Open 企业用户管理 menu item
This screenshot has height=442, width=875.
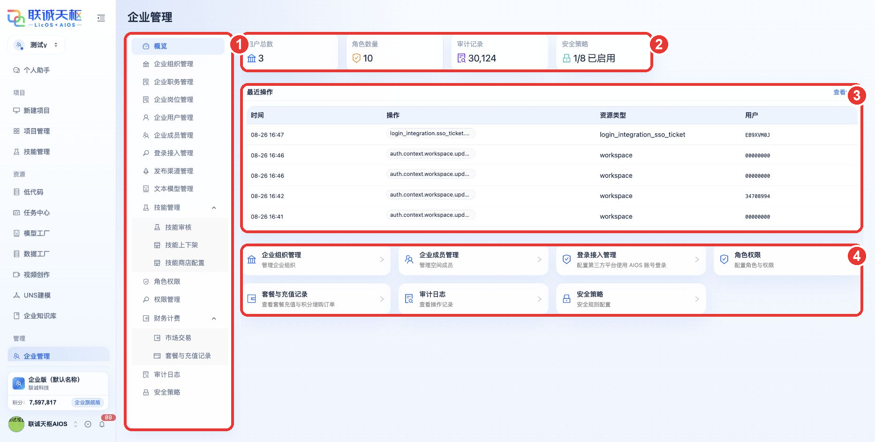[x=178, y=118]
